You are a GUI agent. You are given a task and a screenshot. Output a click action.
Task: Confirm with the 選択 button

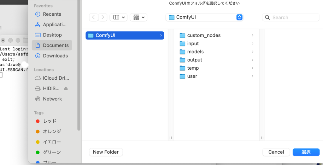(306, 152)
